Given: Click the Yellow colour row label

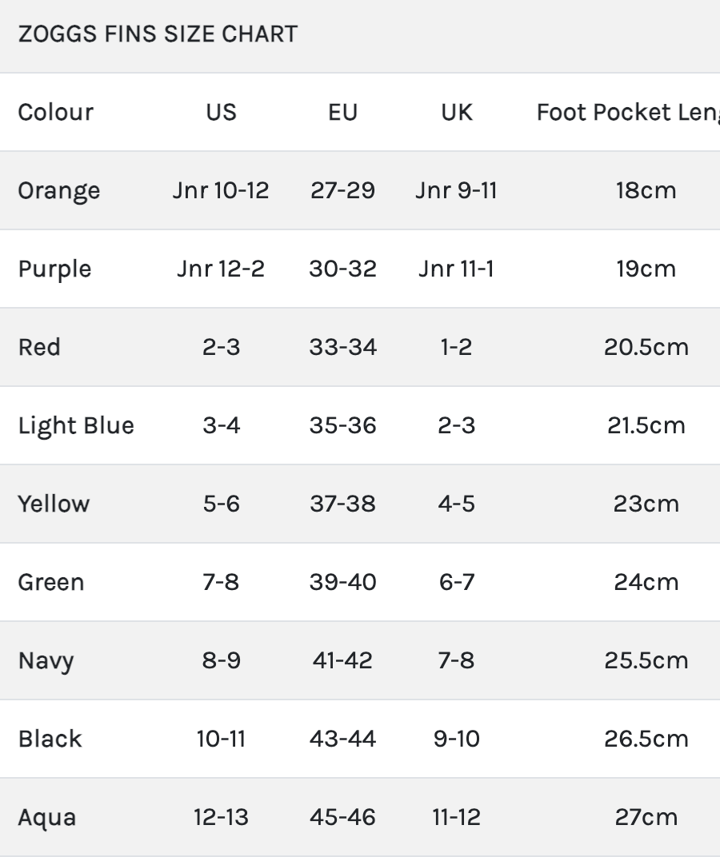Looking at the screenshot, I should click(54, 504).
